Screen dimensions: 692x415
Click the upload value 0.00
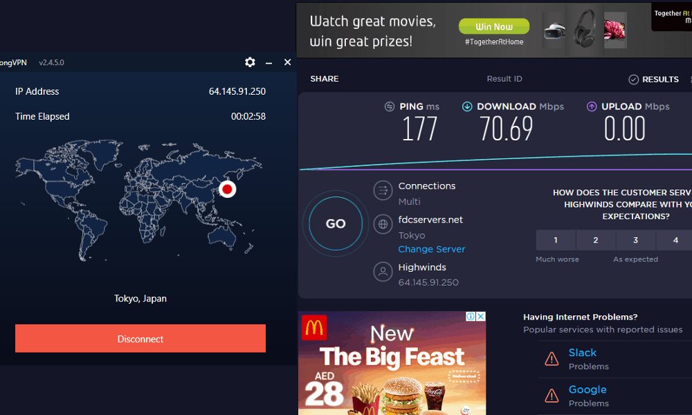[x=624, y=129]
